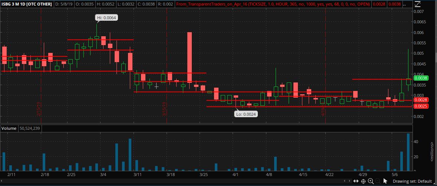Screen dimensions: 437x186
Task: Click the Volume subgraph label
Action: click(9, 128)
